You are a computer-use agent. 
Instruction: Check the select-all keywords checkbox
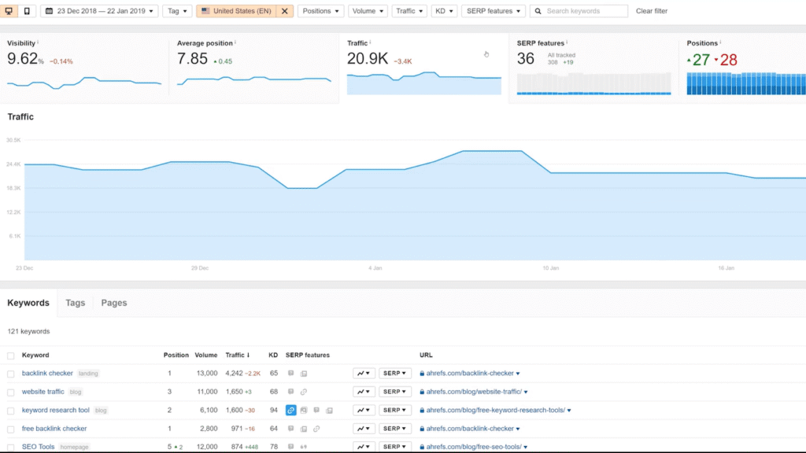pyautogui.click(x=11, y=355)
